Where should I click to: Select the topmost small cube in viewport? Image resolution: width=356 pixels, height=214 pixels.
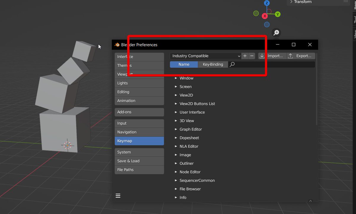[x=84, y=51]
